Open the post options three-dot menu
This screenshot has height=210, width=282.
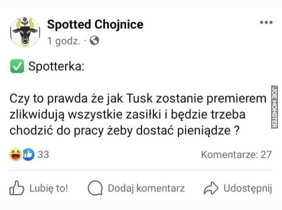click(266, 23)
